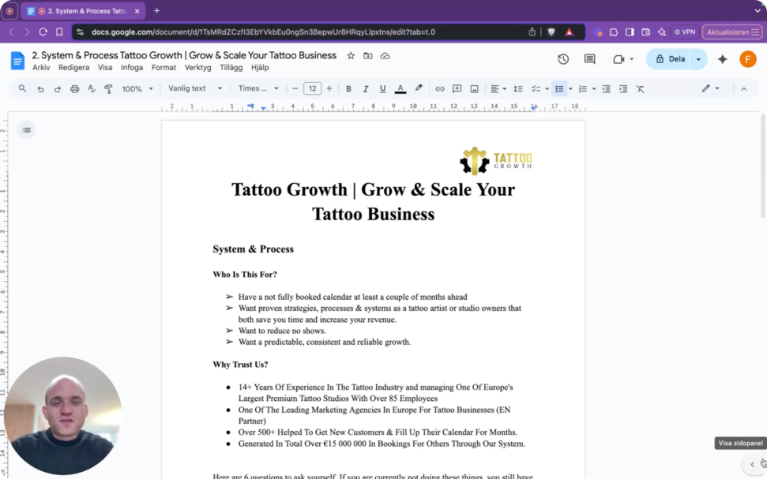Screen dimensions: 767x479
Task: Click the Aktualisieren browser update button
Action: (732, 32)
